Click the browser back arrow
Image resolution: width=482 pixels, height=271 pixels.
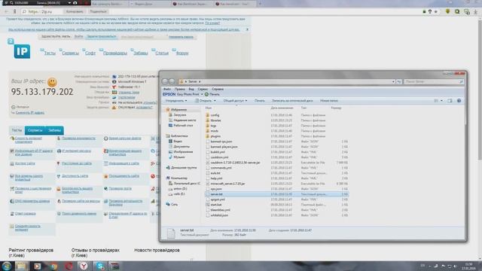[x=7, y=12]
